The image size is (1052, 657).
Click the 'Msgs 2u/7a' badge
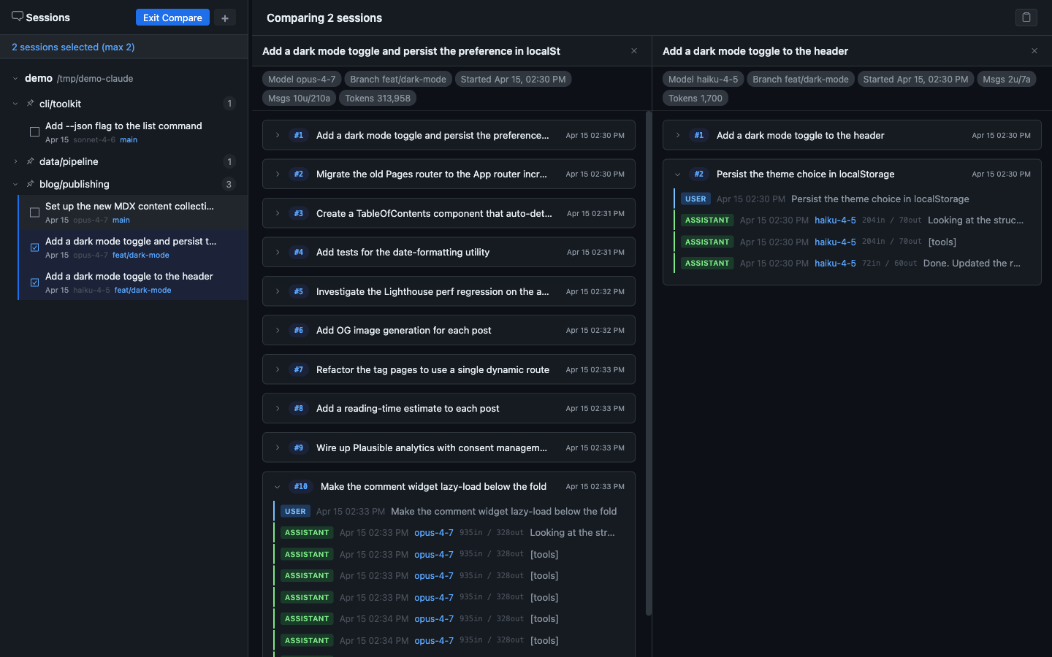pyautogui.click(x=1007, y=79)
